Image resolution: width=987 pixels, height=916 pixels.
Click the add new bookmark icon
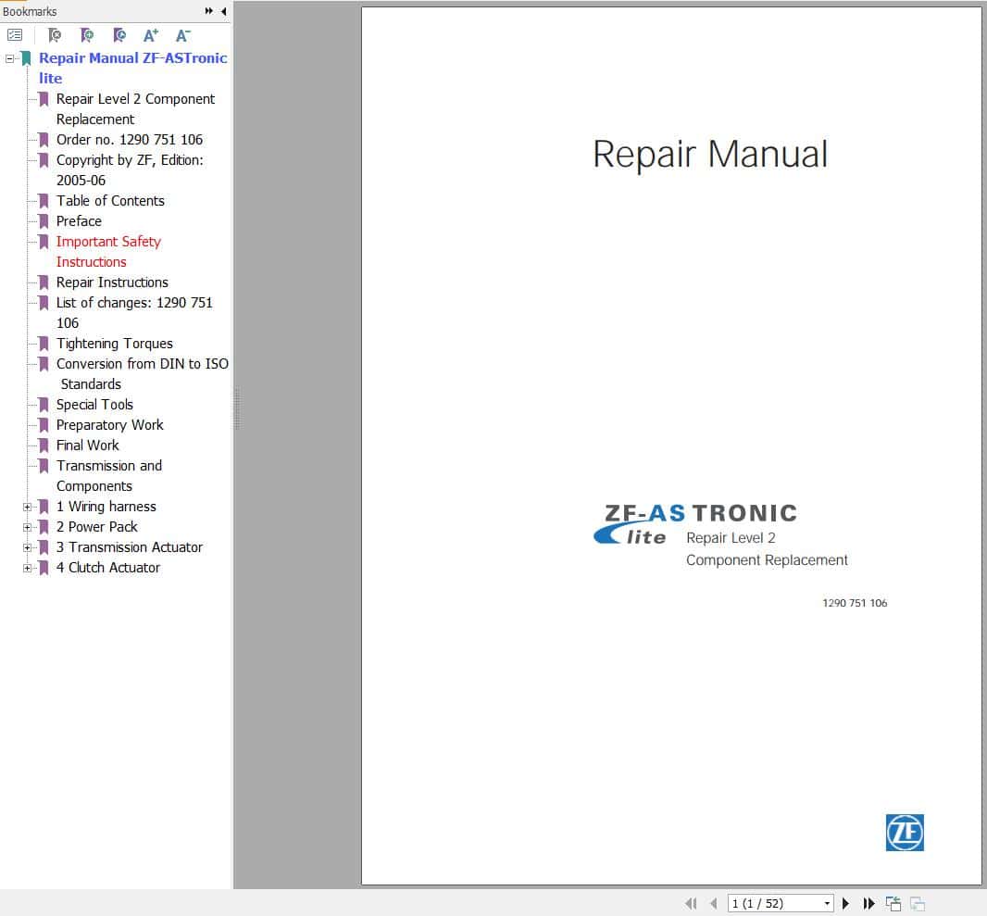(x=87, y=35)
